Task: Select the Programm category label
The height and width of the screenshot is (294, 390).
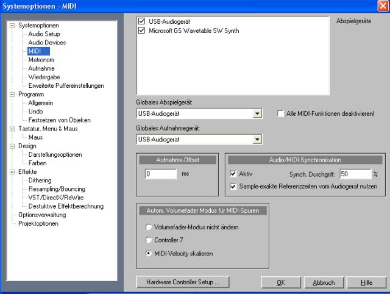Action: pyautogui.click(x=31, y=95)
